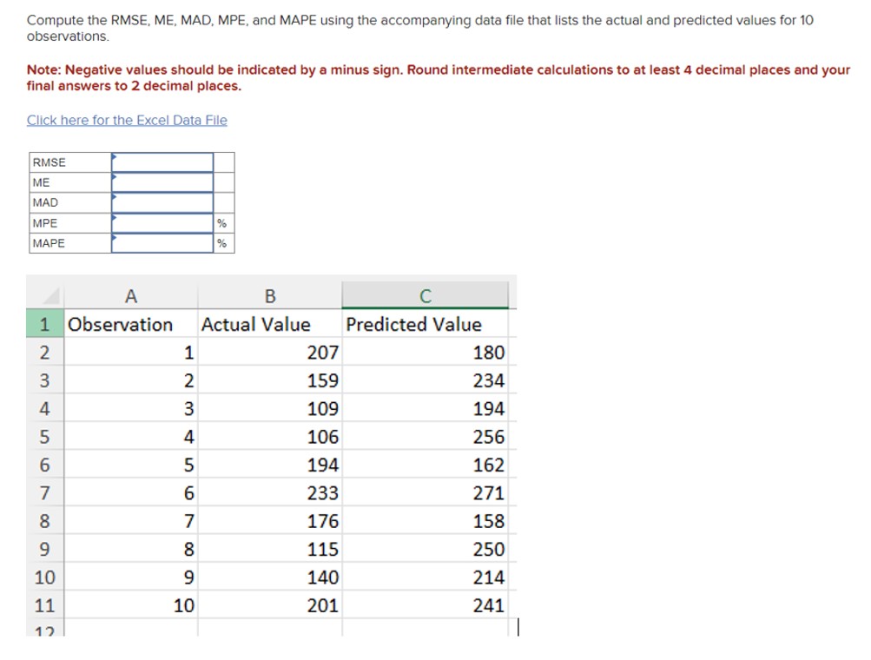Select the MPE answer input box

[161, 223]
